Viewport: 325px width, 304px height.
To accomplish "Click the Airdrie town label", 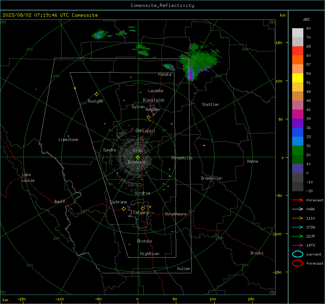I will [142, 193].
